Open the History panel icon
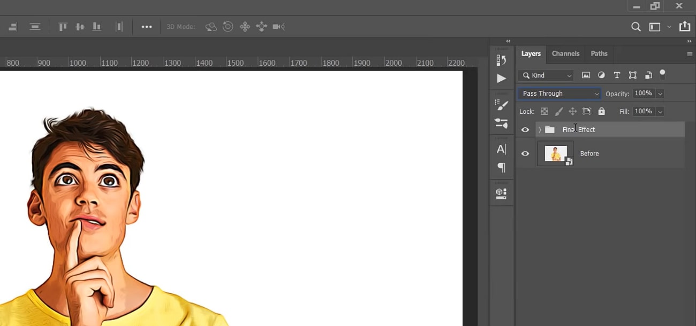This screenshot has width=696, height=326. [501, 59]
